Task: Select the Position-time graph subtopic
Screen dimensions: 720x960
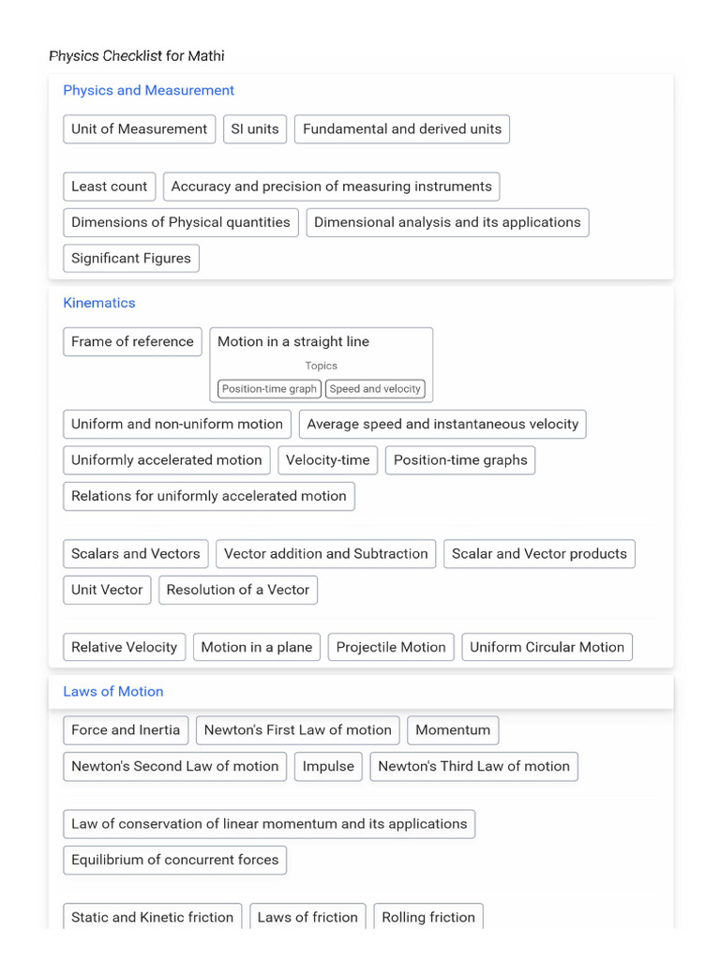Action: click(x=269, y=389)
